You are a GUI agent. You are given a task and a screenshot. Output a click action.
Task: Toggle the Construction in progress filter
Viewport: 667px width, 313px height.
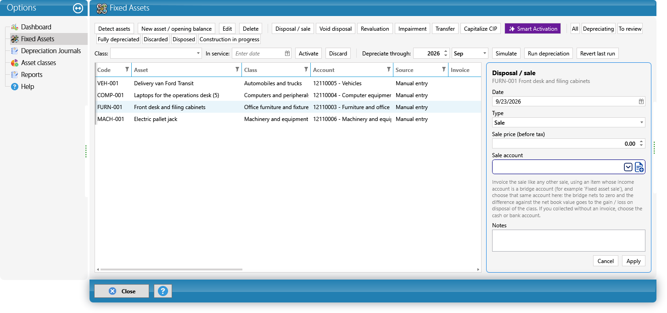pyautogui.click(x=230, y=39)
